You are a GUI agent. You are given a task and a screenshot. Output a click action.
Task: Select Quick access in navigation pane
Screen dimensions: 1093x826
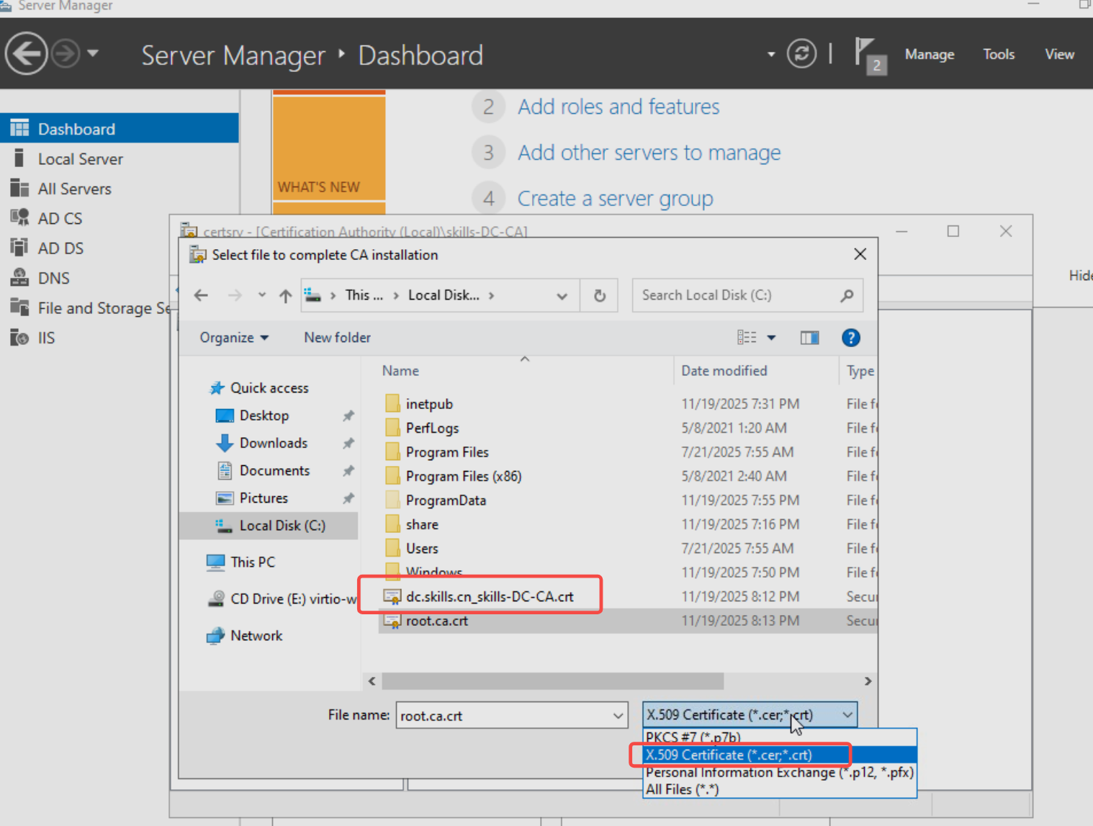pyautogui.click(x=269, y=387)
